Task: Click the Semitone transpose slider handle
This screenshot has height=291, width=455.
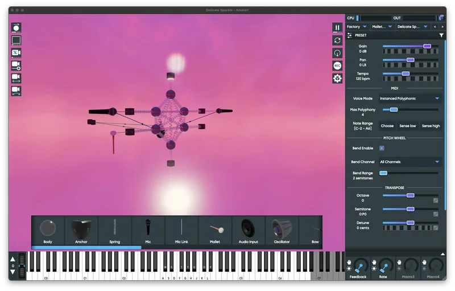Action: pos(410,209)
